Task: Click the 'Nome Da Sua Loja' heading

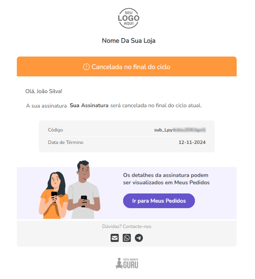Action: click(x=128, y=40)
